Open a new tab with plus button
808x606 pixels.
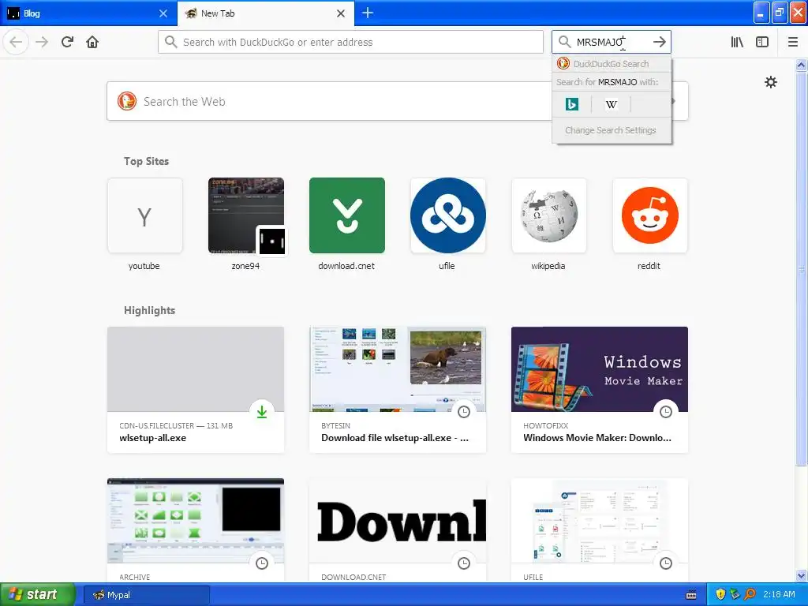click(x=368, y=13)
